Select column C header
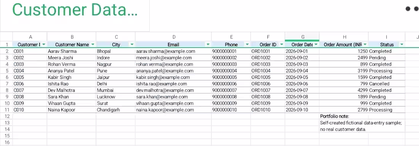The height and width of the screenshot is (146, 419). coord(116,37)
